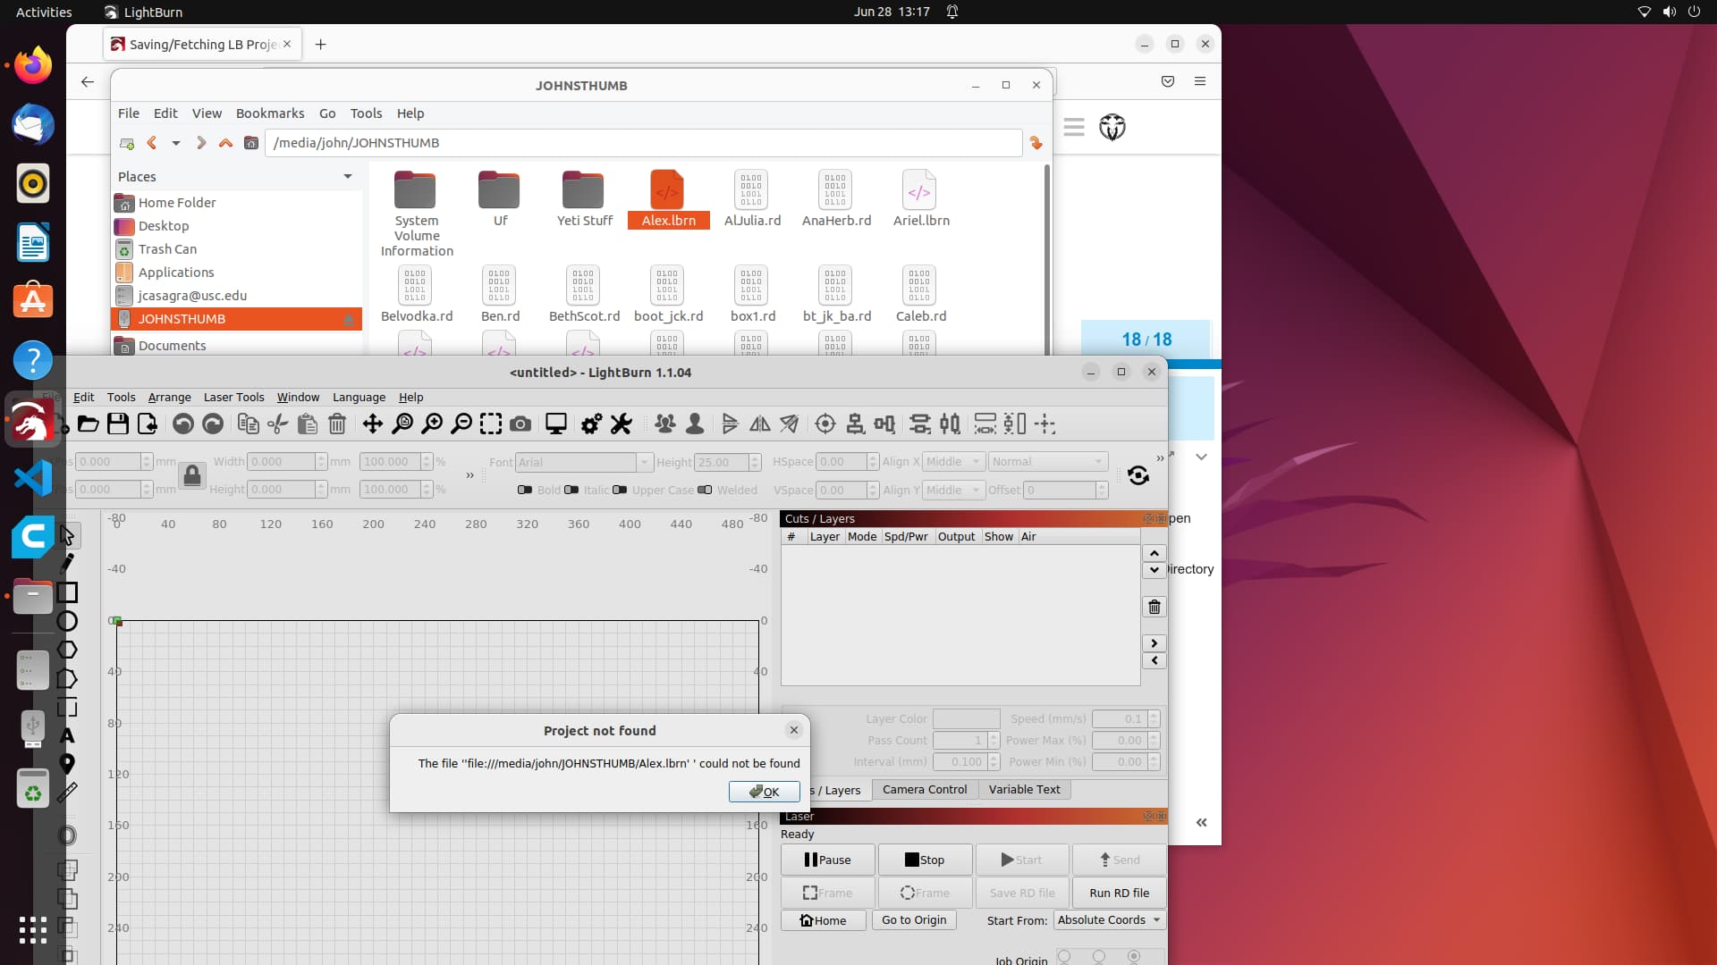Move layer up arrow in Cuts/Layers
1717x965 pixels.
pos(1155,553)
